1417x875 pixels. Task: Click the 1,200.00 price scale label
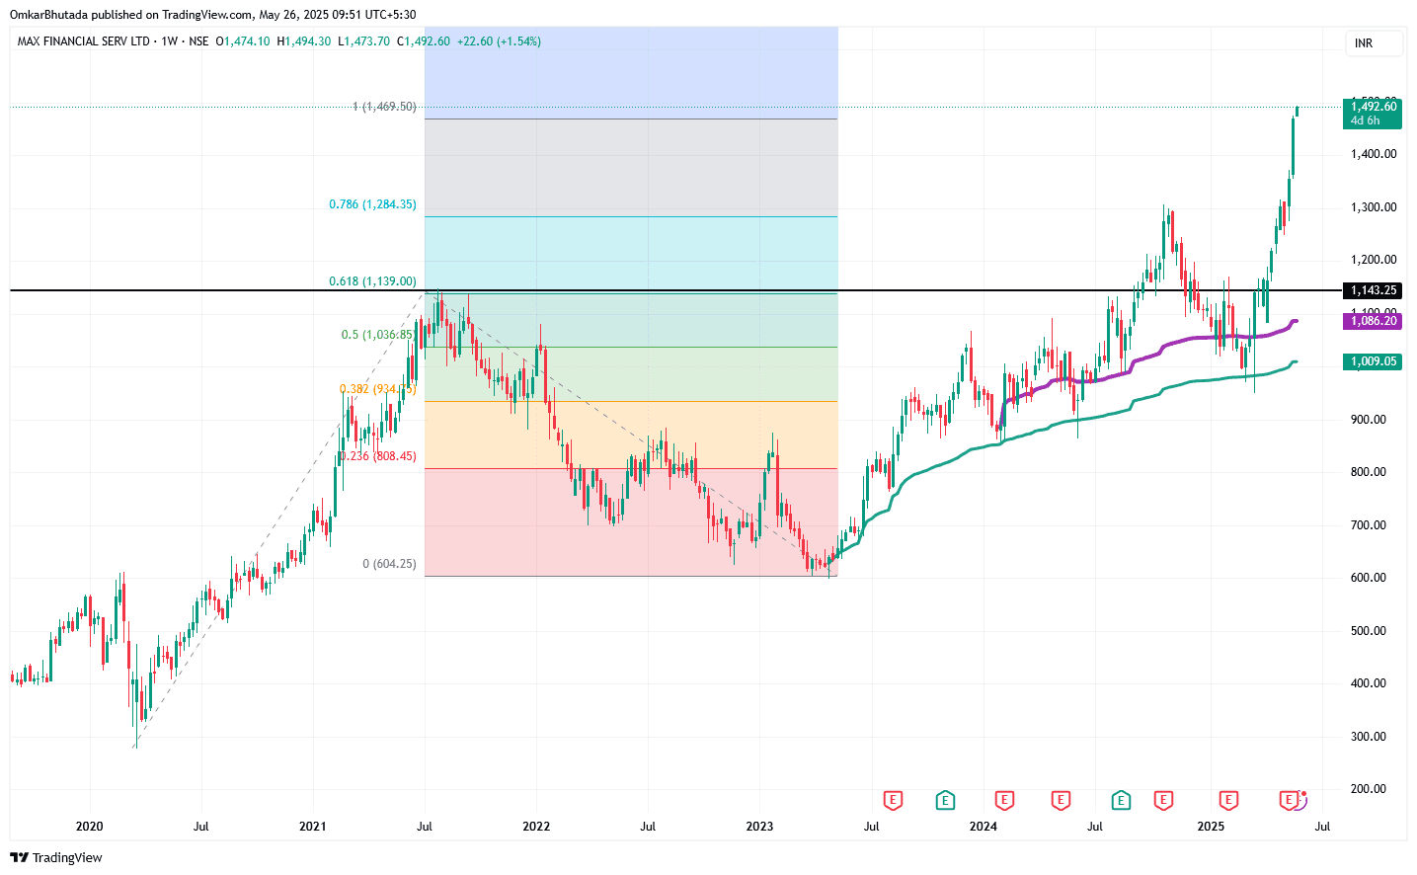[1374, 260]
